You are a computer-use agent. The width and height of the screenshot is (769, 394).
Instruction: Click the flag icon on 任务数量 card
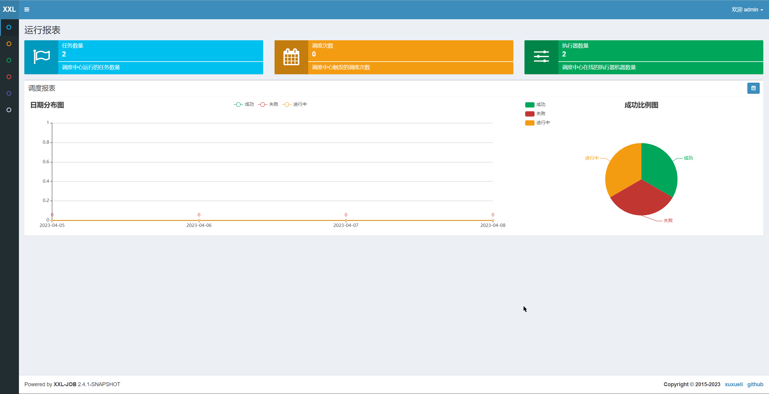[41, 57]
